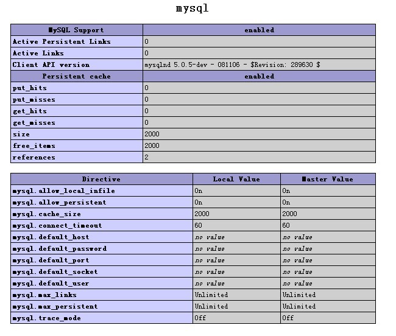This screenshot has height=336, width=396.
Task: Click the Master Value column header
Action: pos(328,179)
